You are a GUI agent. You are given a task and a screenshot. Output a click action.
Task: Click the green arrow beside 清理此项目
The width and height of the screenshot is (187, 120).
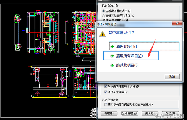point(112,46)
